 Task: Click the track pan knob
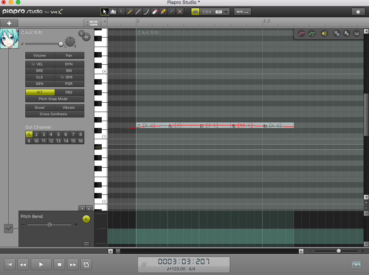70,42
